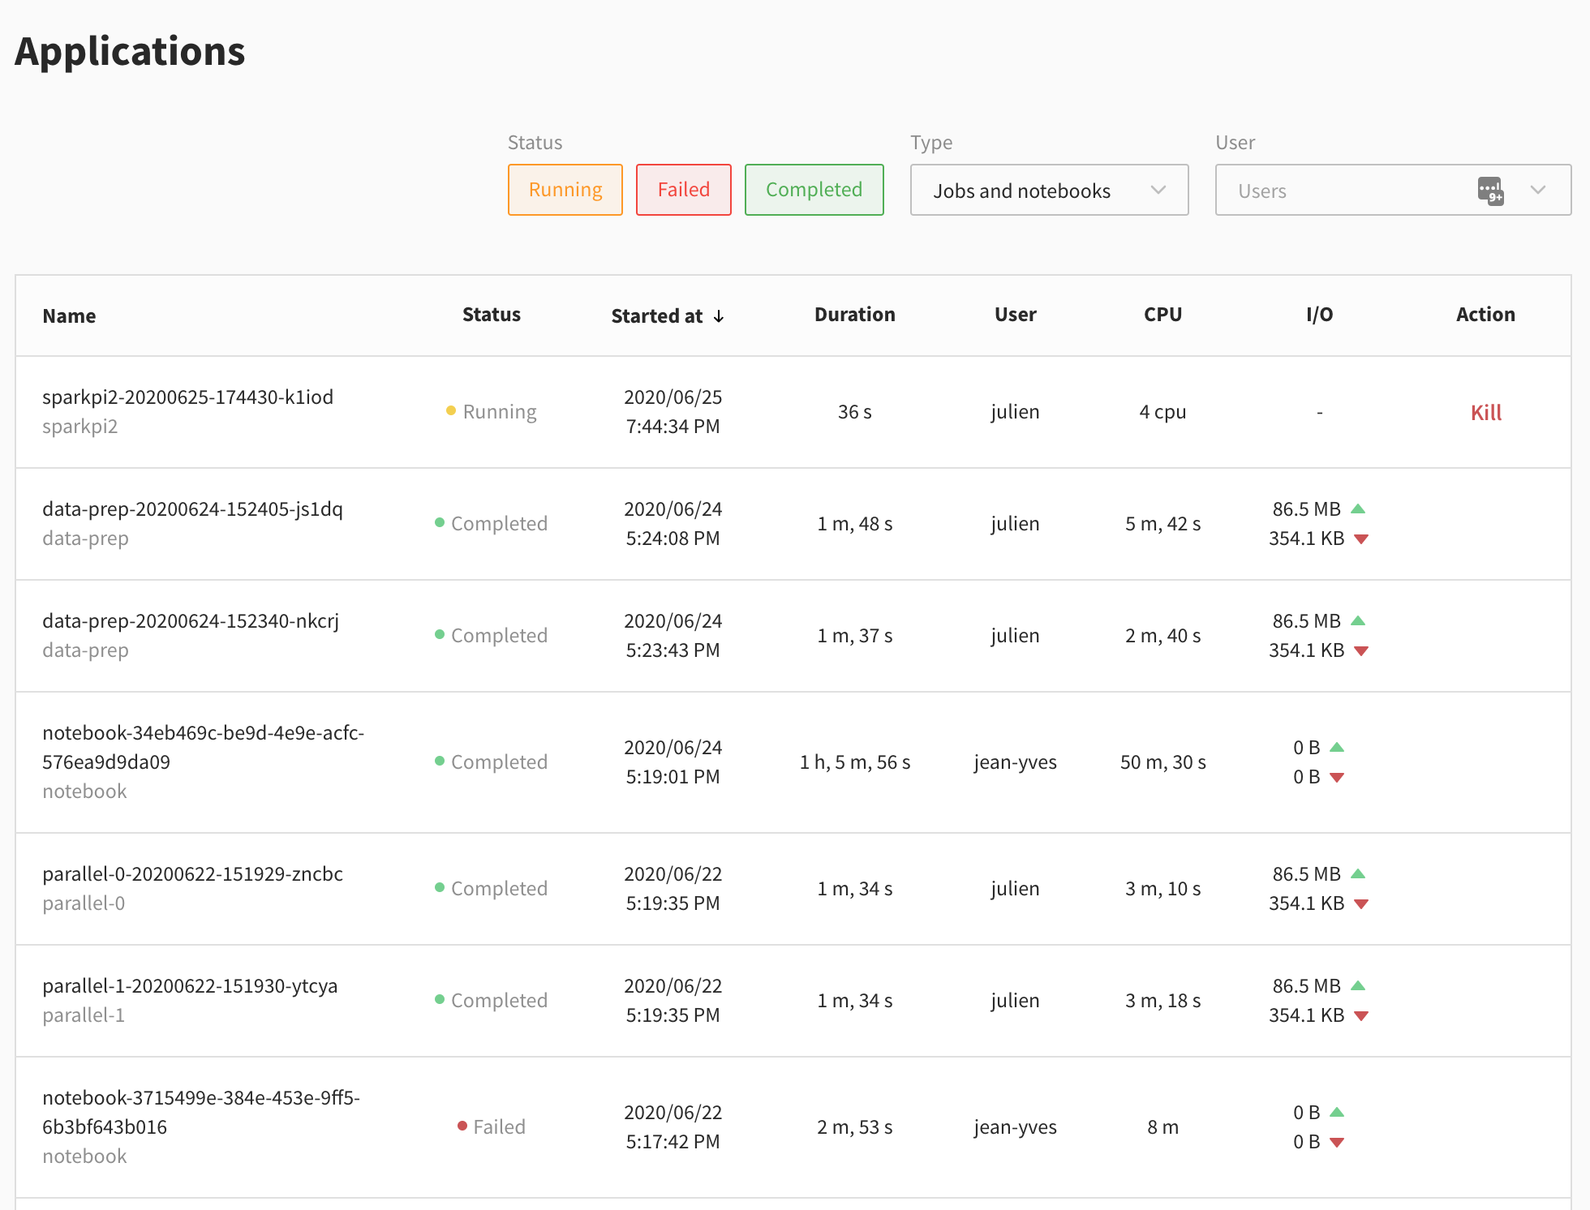Click green up arrow in parallel-1 row
Screen dimensions: 1590x1210
click(1359, 985)
